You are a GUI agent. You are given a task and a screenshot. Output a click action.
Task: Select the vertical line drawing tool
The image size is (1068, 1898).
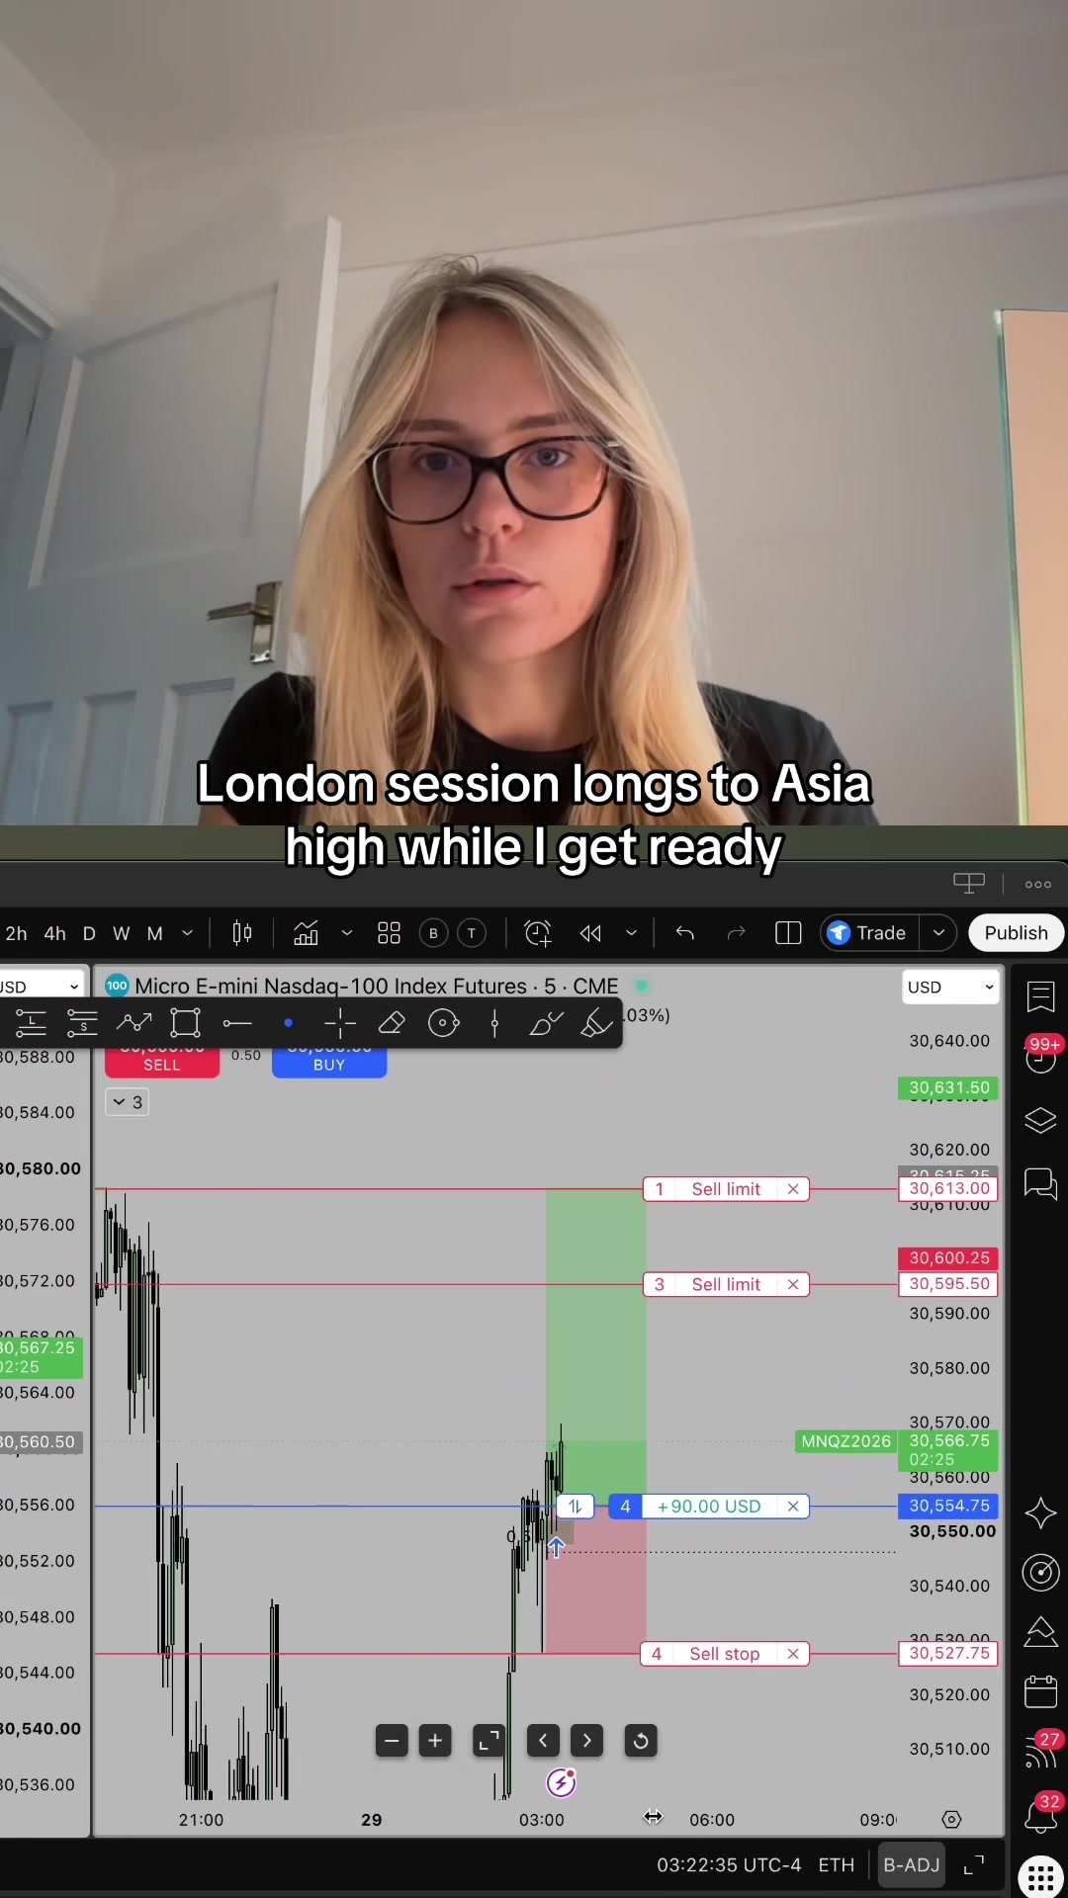[x=494, y=1023]
